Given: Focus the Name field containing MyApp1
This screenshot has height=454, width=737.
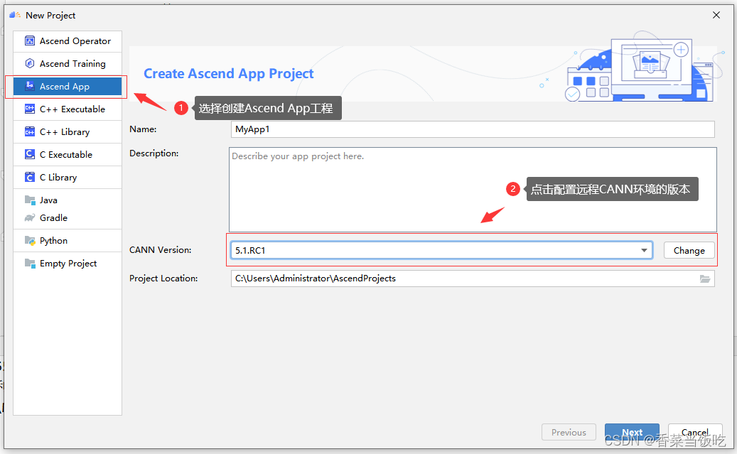Looking at the screenshot, I should coord(473,129).
